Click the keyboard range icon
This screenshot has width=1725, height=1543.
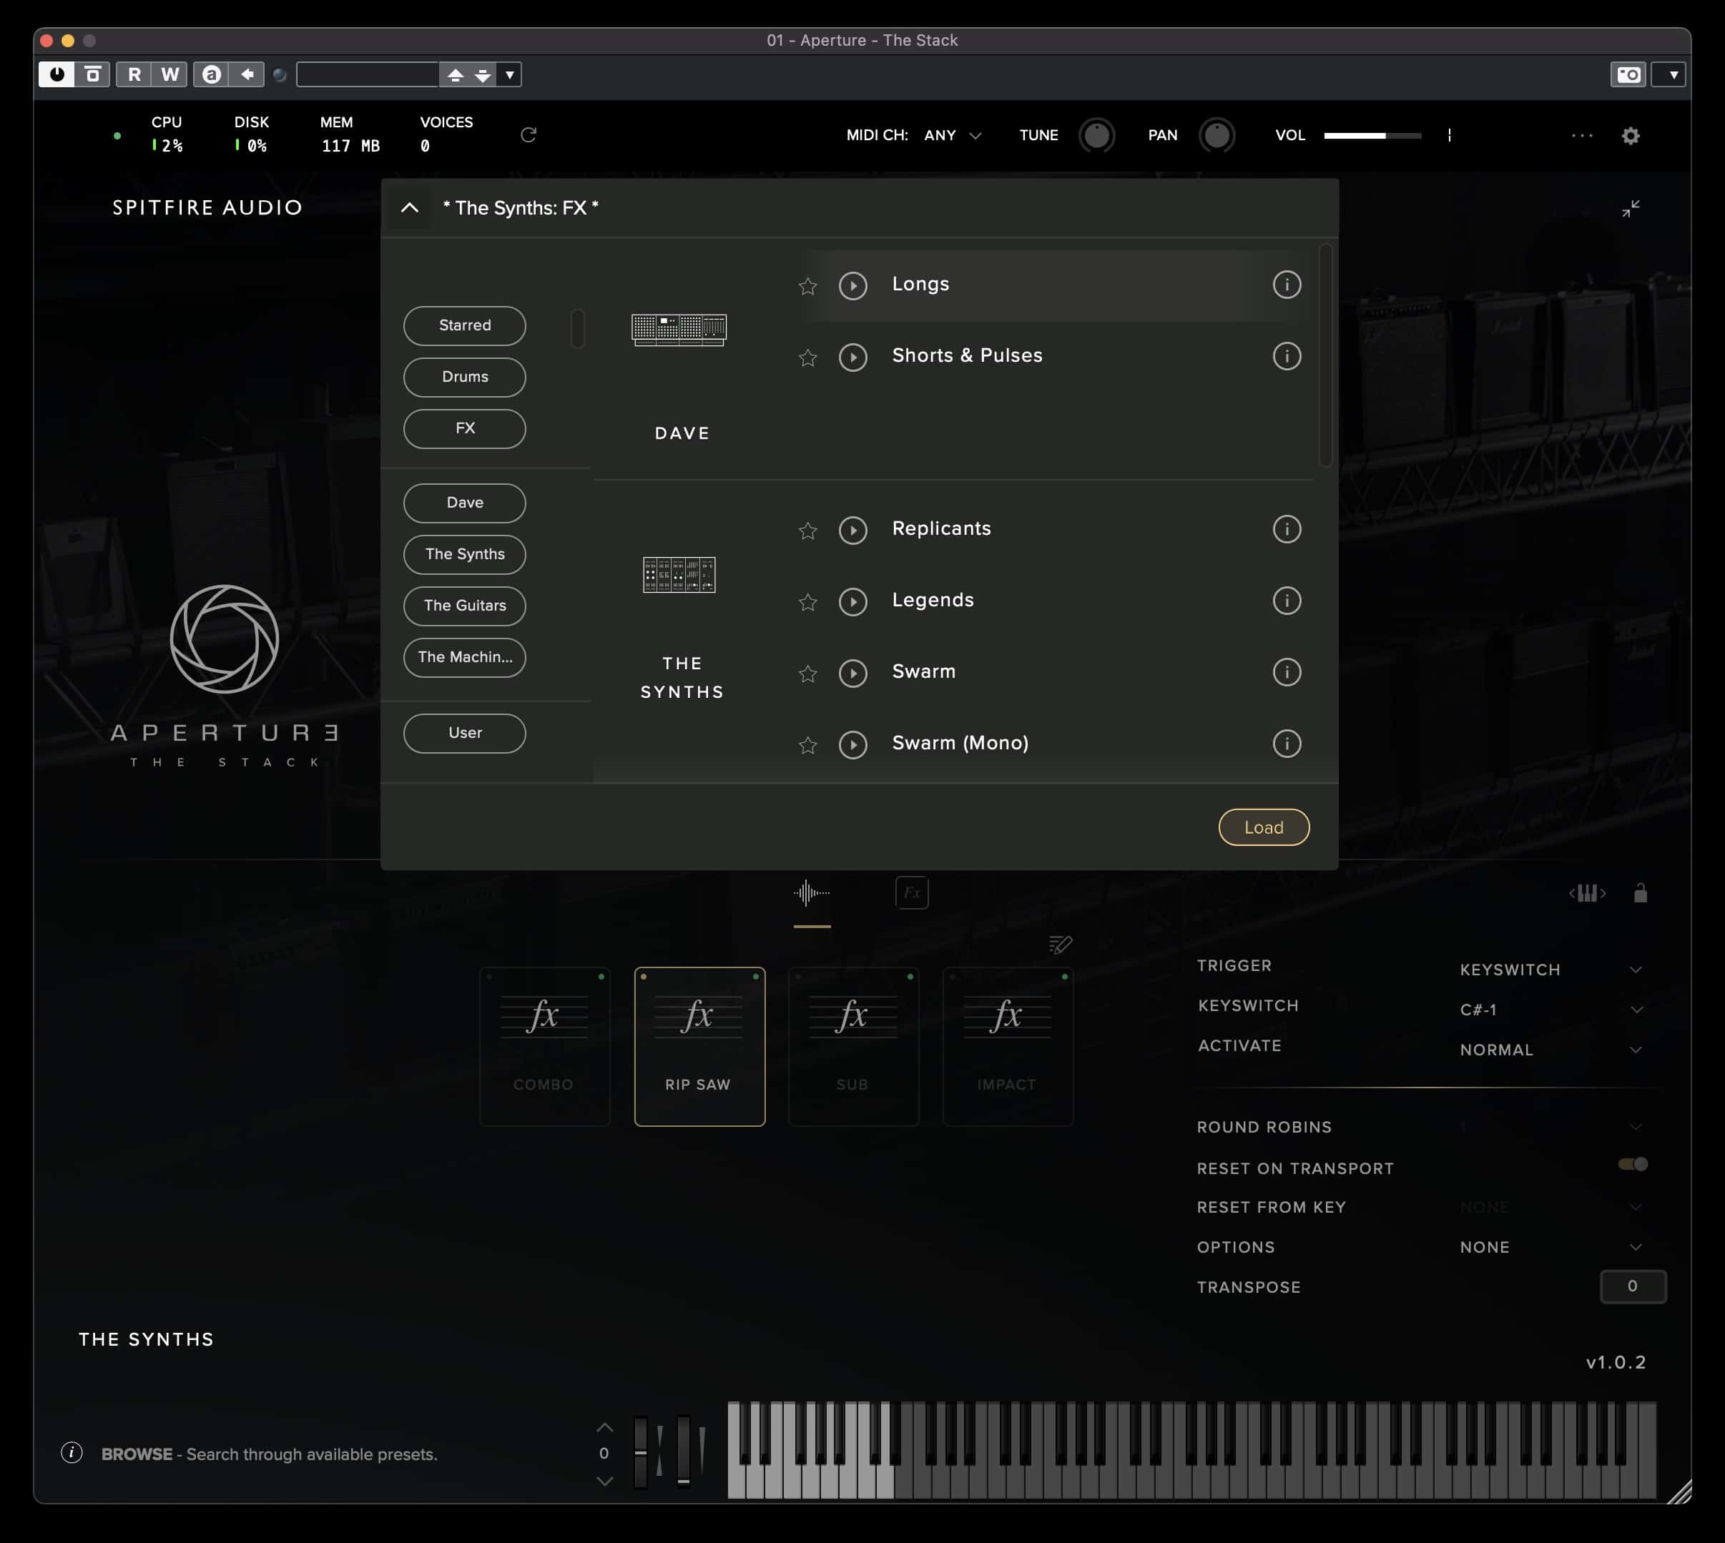(1587, 893)
